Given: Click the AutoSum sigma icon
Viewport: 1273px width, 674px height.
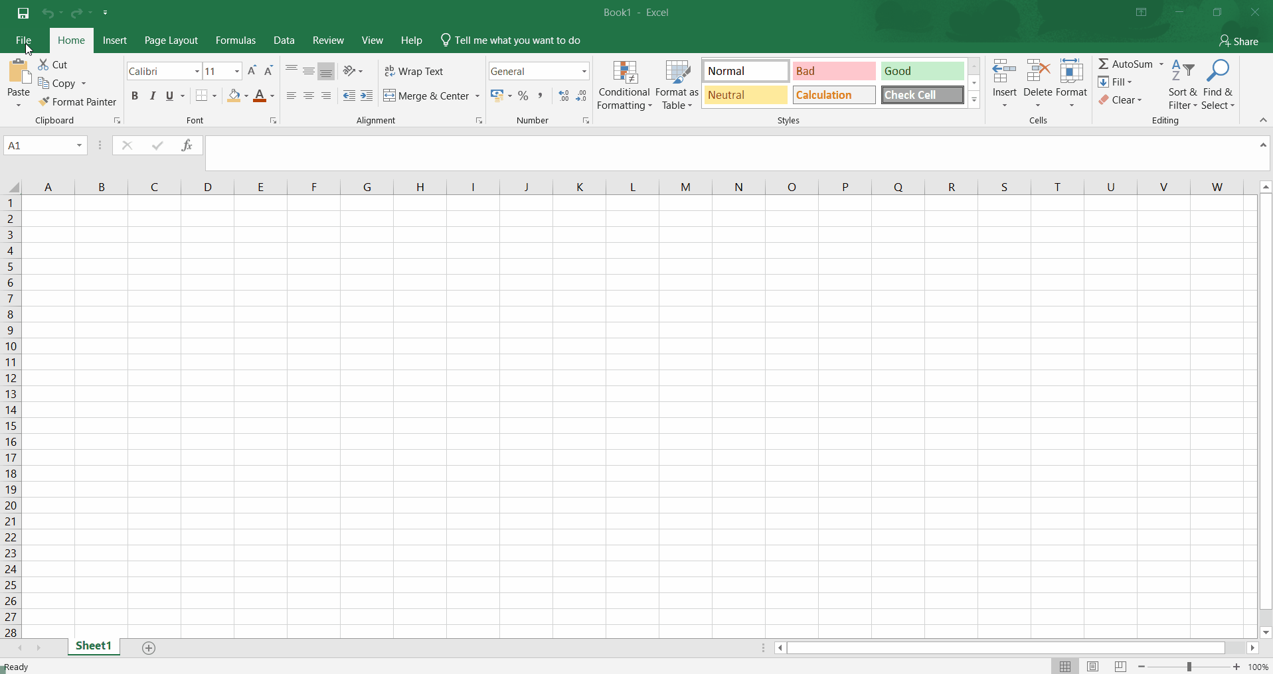Looking at the screenshot, I should coord(1103,64).
